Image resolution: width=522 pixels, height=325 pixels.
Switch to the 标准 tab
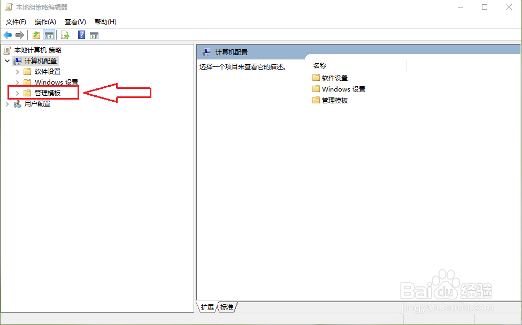(227, 307)
